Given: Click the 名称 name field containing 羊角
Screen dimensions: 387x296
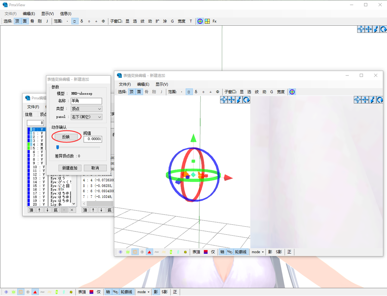Looking at the screenshot, I should (x=86, y=101).
